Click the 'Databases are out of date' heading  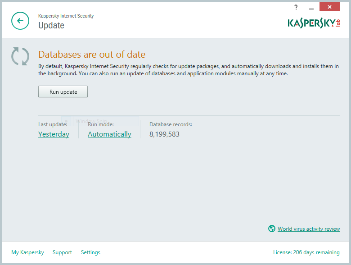[x=92, y=55]
